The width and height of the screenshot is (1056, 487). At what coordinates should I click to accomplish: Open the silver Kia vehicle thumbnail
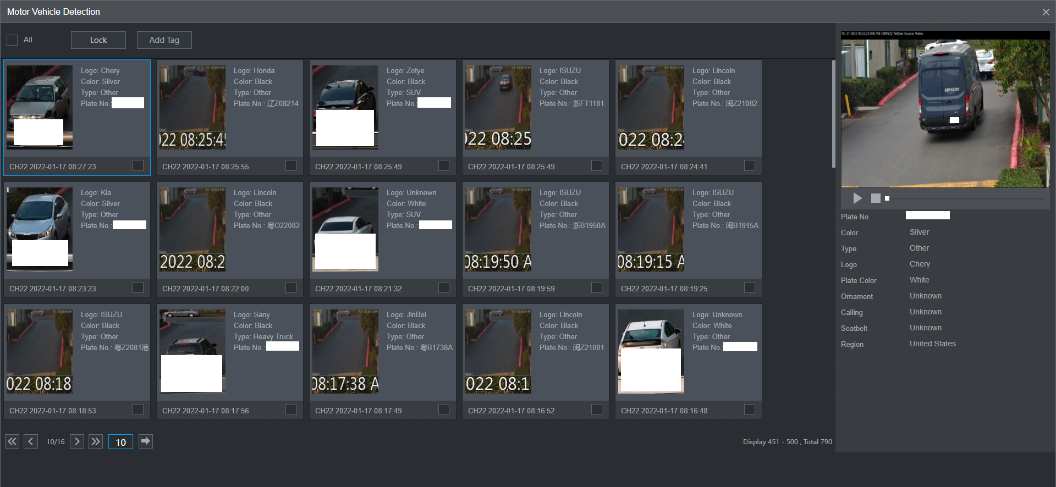(40, 229)
